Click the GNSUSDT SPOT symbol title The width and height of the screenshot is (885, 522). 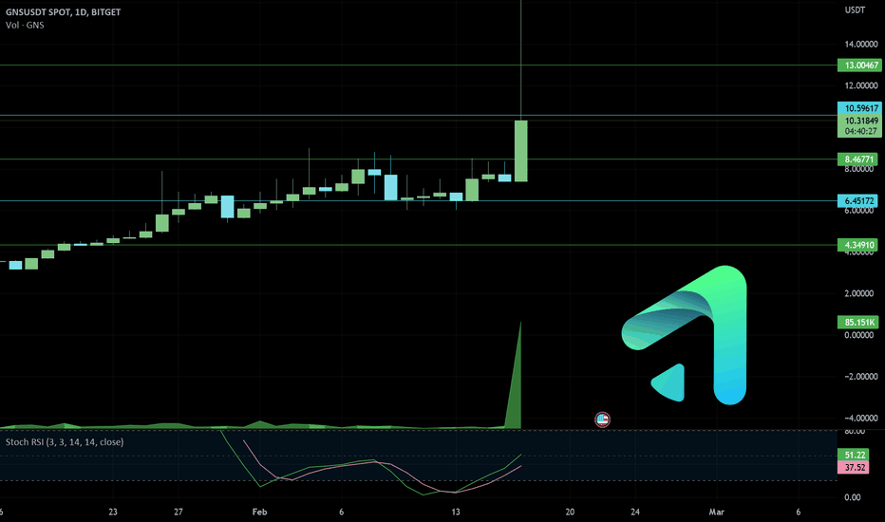pos(64,11)
